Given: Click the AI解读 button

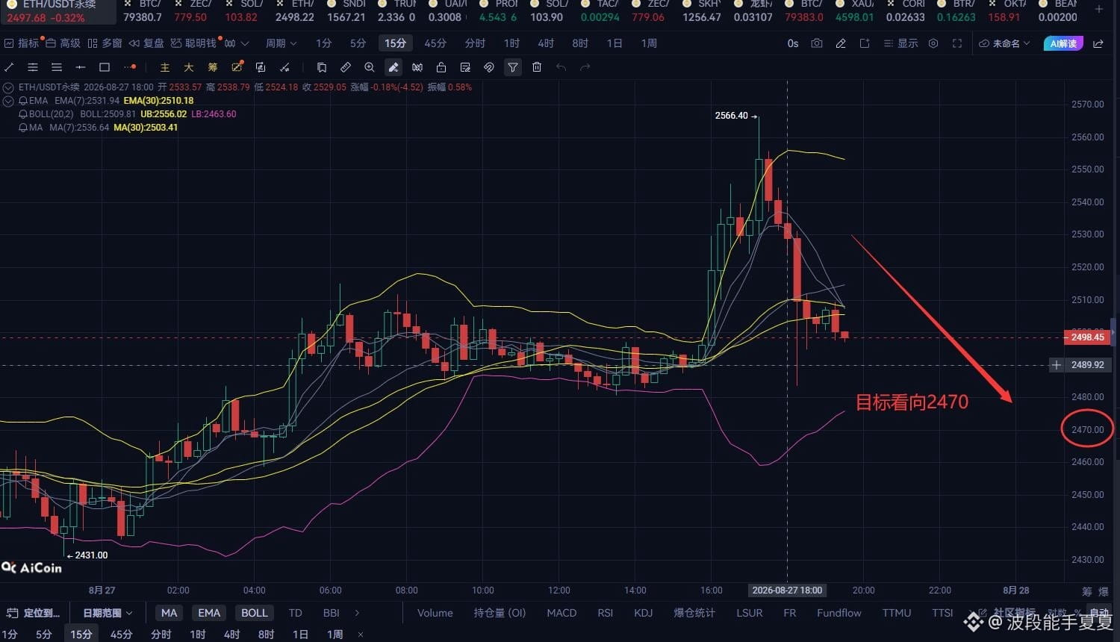Looking at the screenshot, I should tap(1063, 43).
